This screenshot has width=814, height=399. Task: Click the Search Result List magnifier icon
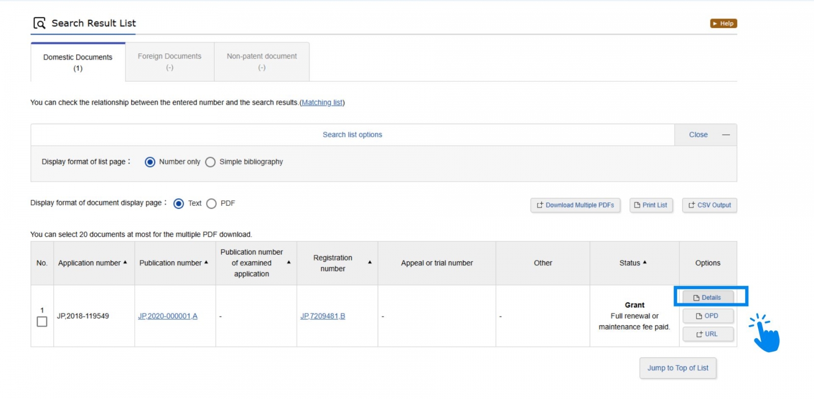point(39,23)
